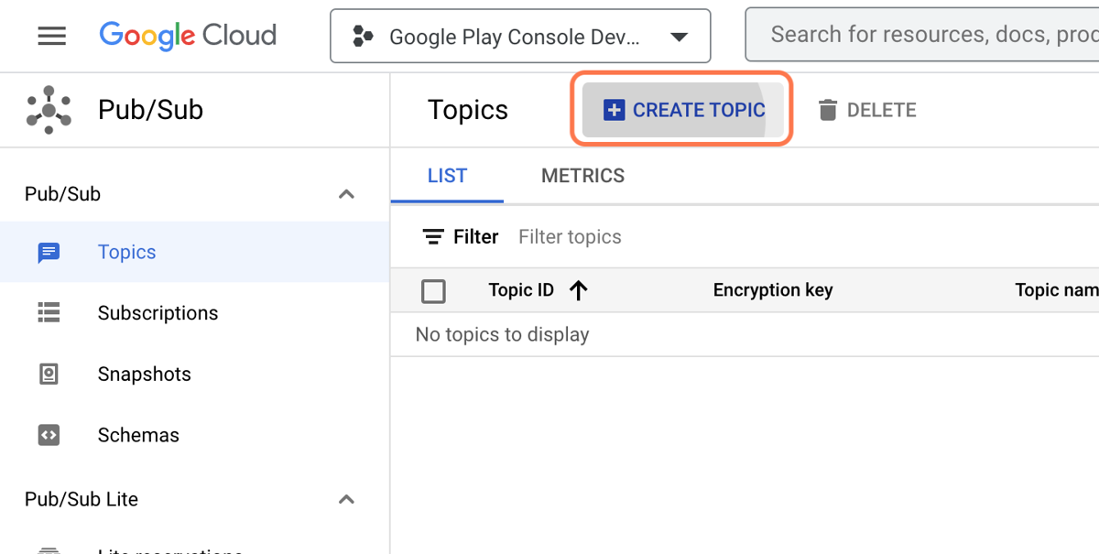This screenshot has width=1099, height=554.
Task: Switch to the METRICS tab
Action: pos(582,176)
